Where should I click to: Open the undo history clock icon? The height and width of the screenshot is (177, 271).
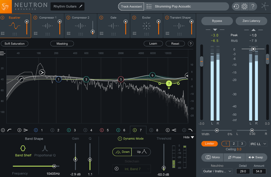[236, 7]
